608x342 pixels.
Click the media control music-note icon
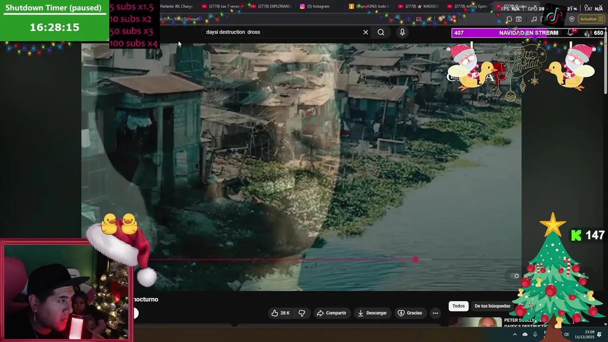coord(534,19)
